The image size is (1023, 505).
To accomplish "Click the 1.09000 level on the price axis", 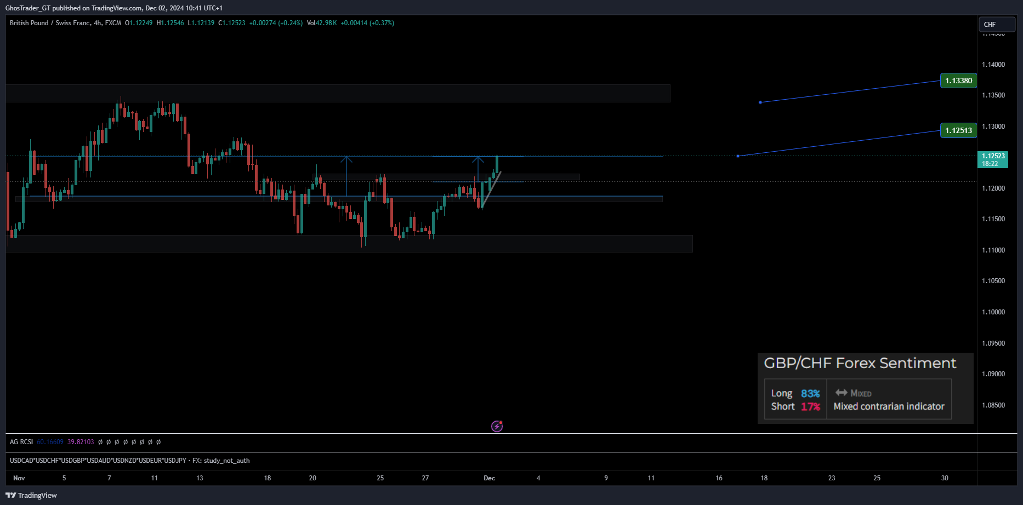I will pos(993,374).
